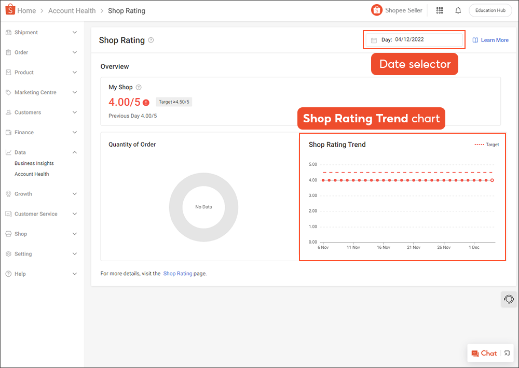Image resolution: width=519 pixels, height=368 pixels.
Task: Click the apps grid icon in the header
Action: 439,10
